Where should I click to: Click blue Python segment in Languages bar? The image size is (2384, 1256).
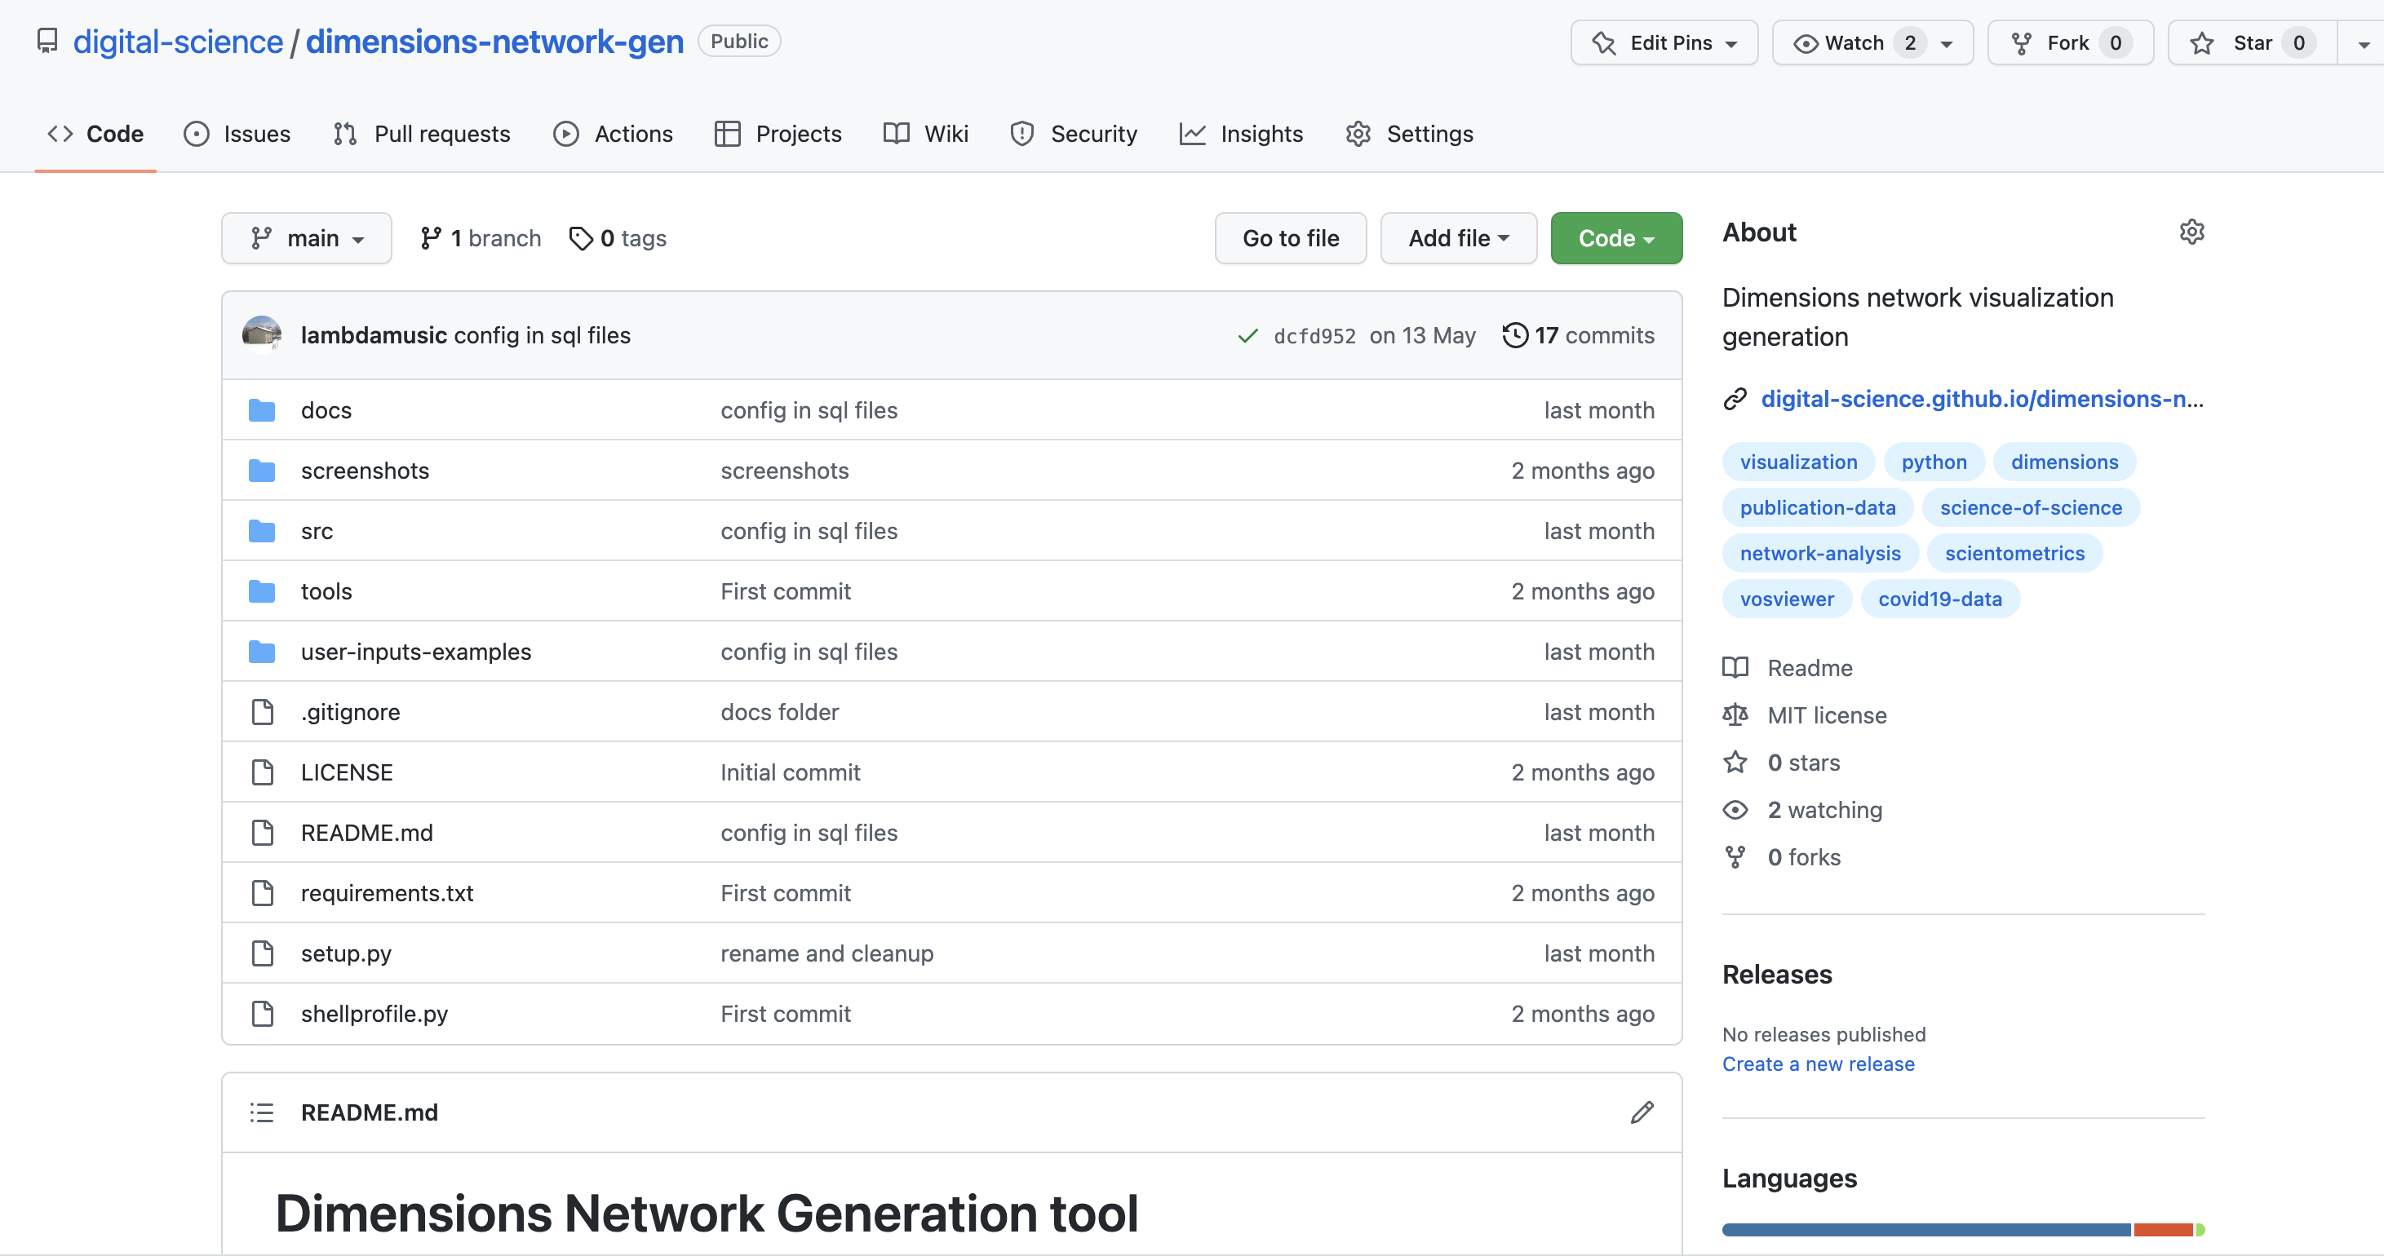[1926, 1230]
